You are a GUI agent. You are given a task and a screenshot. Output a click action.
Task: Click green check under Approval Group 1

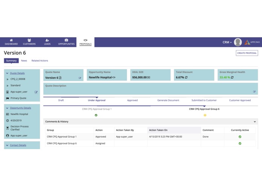[96, 115]
